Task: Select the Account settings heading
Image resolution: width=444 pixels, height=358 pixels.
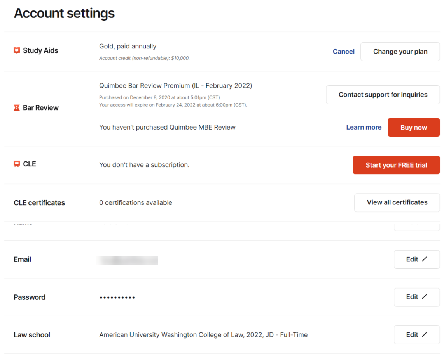Action: (x=64, y=13)
